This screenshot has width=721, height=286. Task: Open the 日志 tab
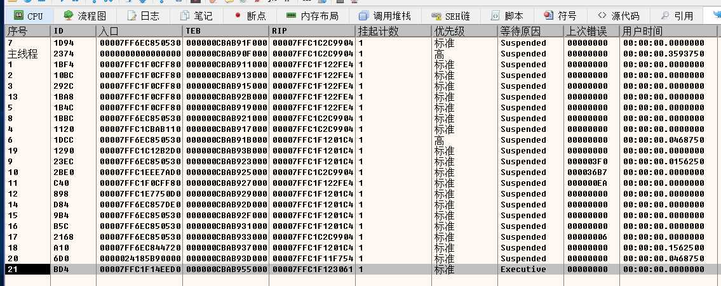(x=143, y=16)
